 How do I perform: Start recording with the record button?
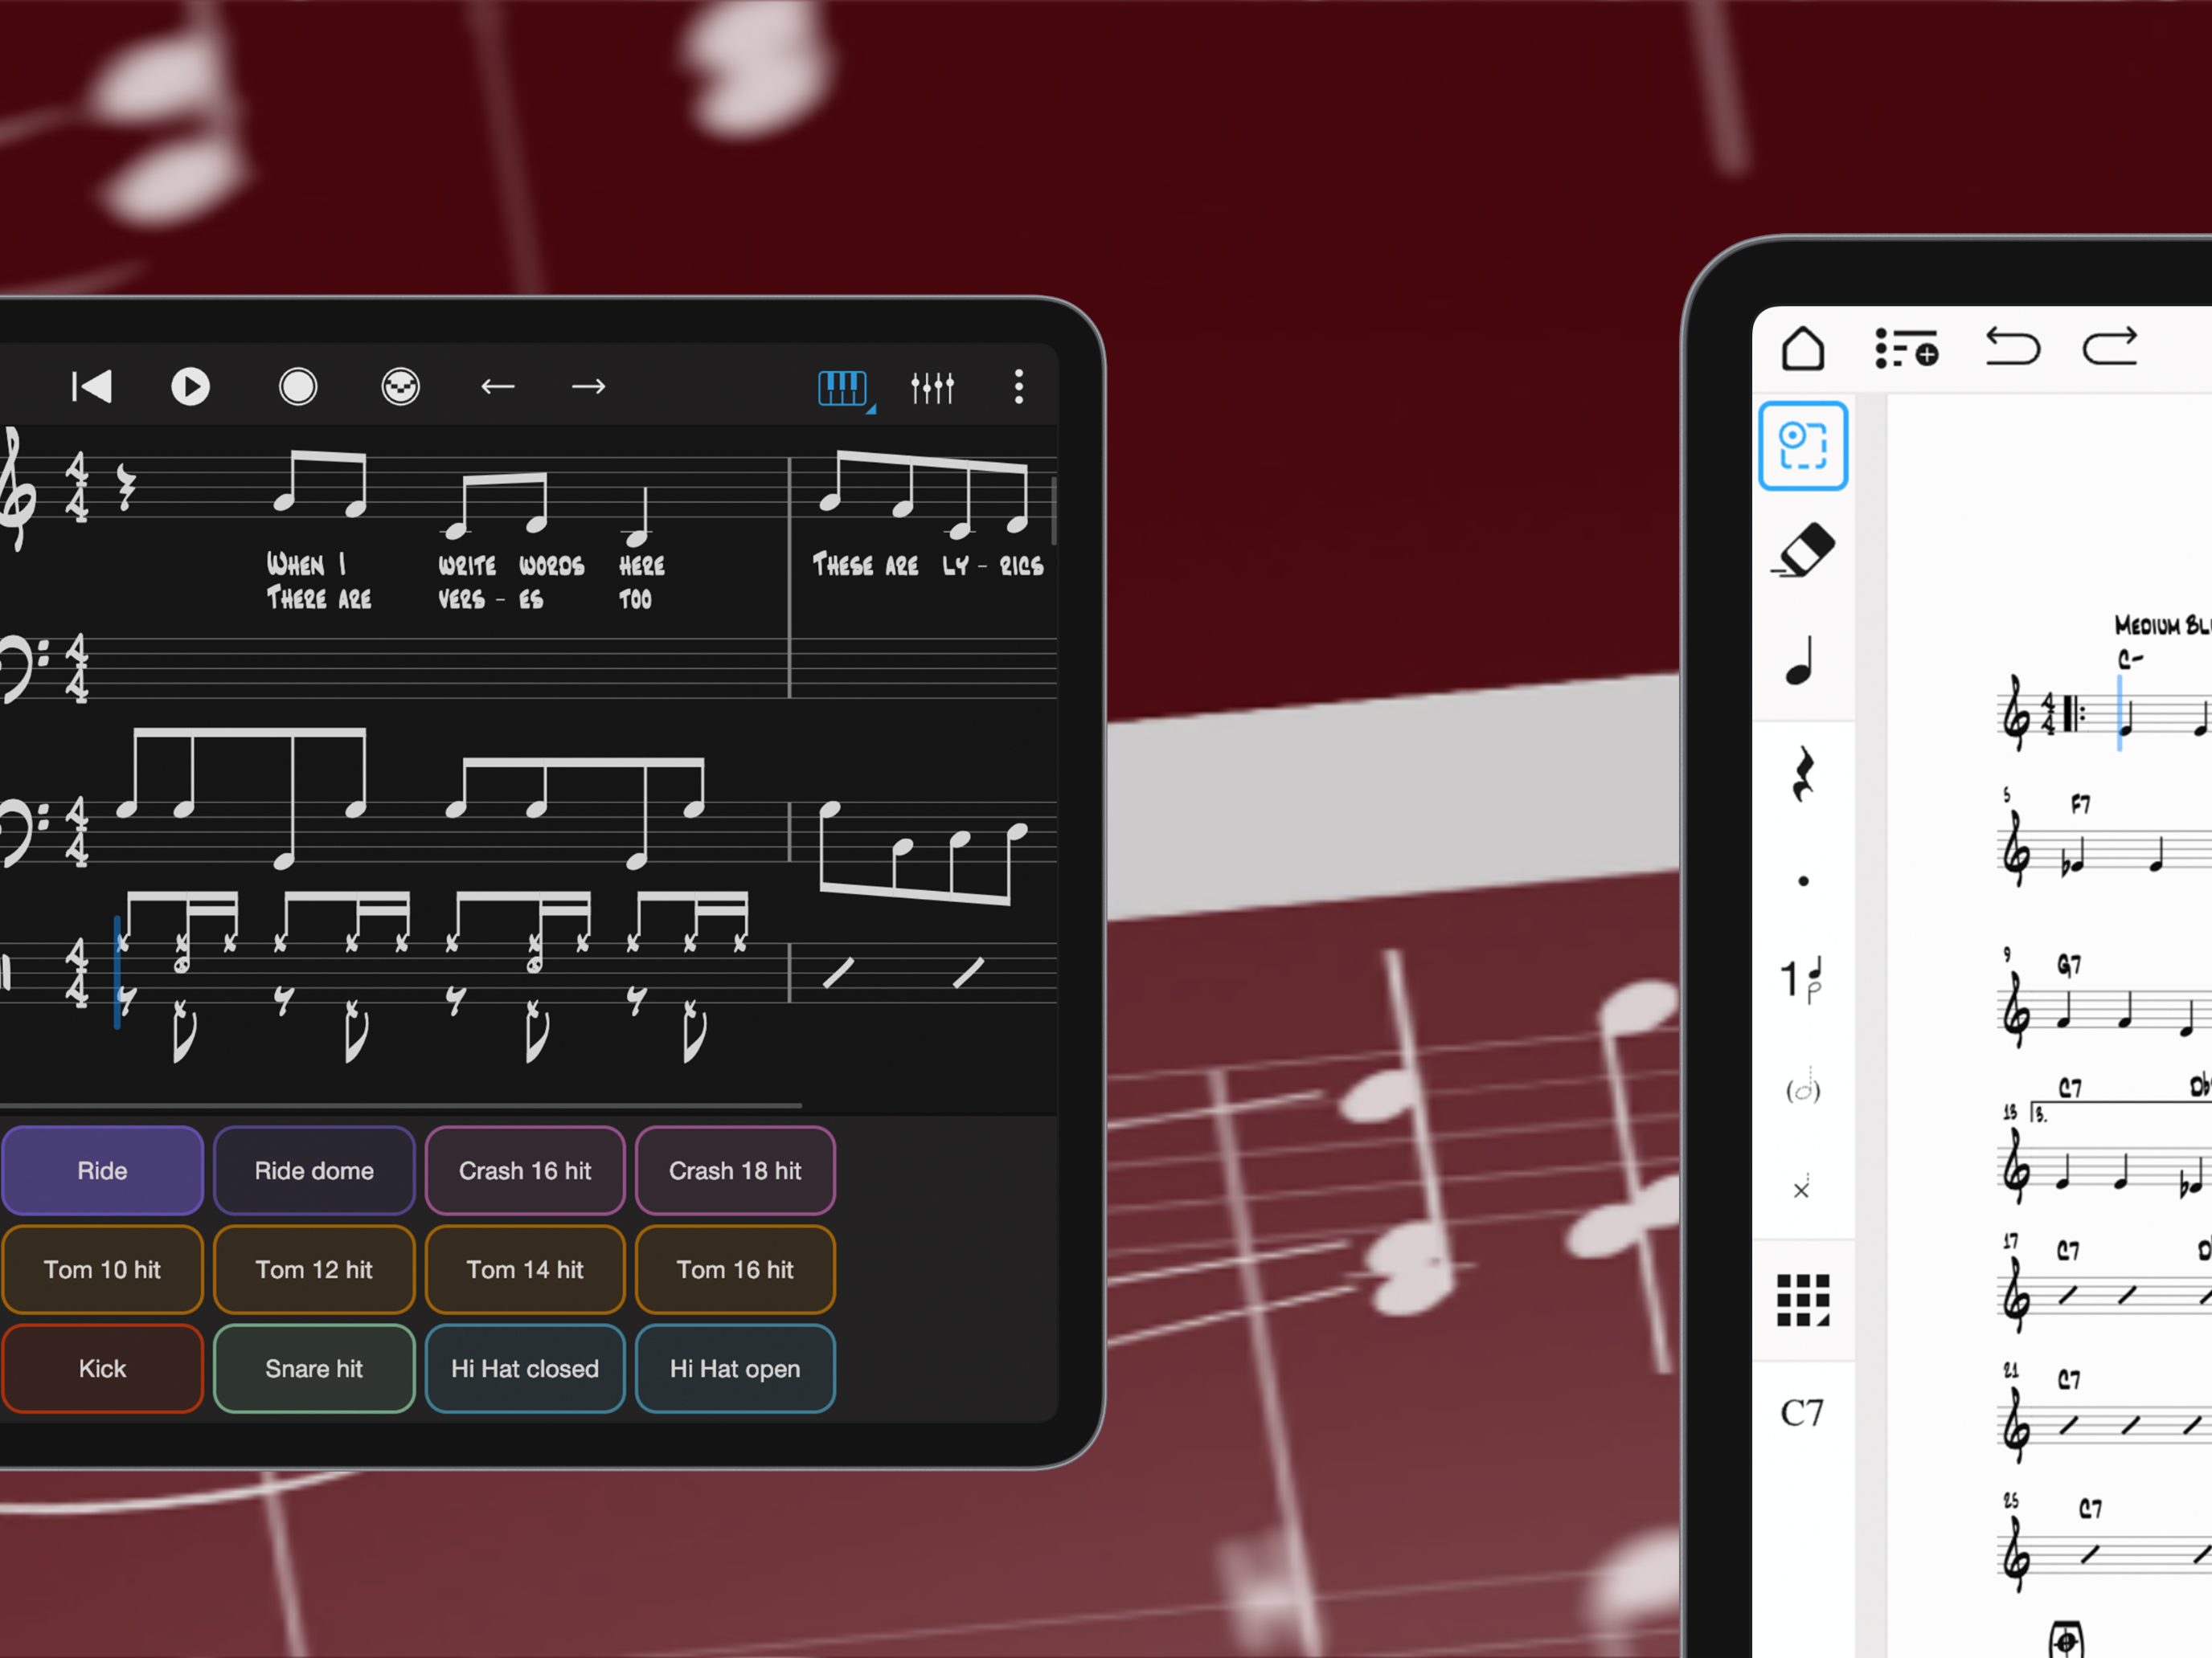297,386
